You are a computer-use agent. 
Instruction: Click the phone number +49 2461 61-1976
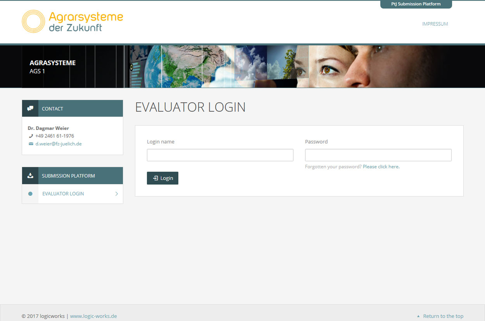pos(55,136)
